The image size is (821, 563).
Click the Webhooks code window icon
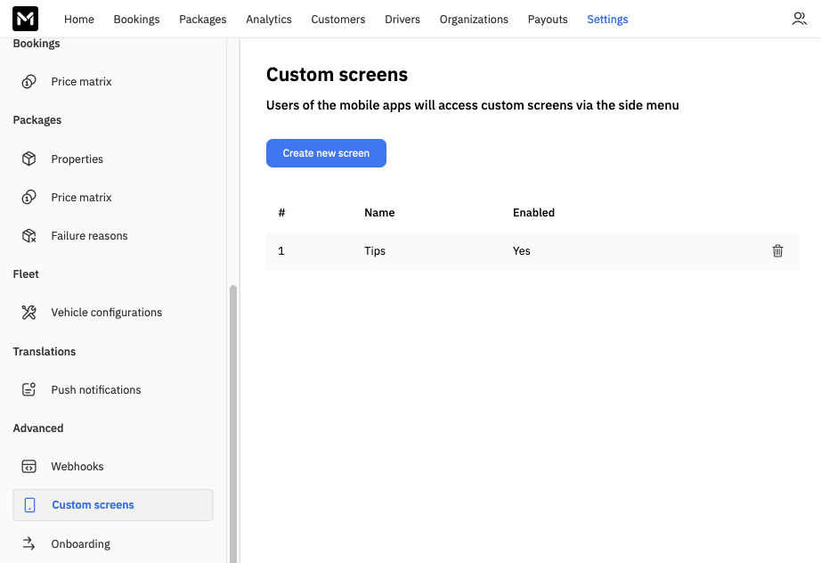tap(28, 467)
